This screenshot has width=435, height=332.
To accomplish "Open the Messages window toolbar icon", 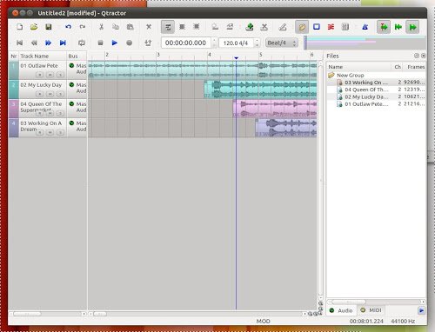I will 317,27.
